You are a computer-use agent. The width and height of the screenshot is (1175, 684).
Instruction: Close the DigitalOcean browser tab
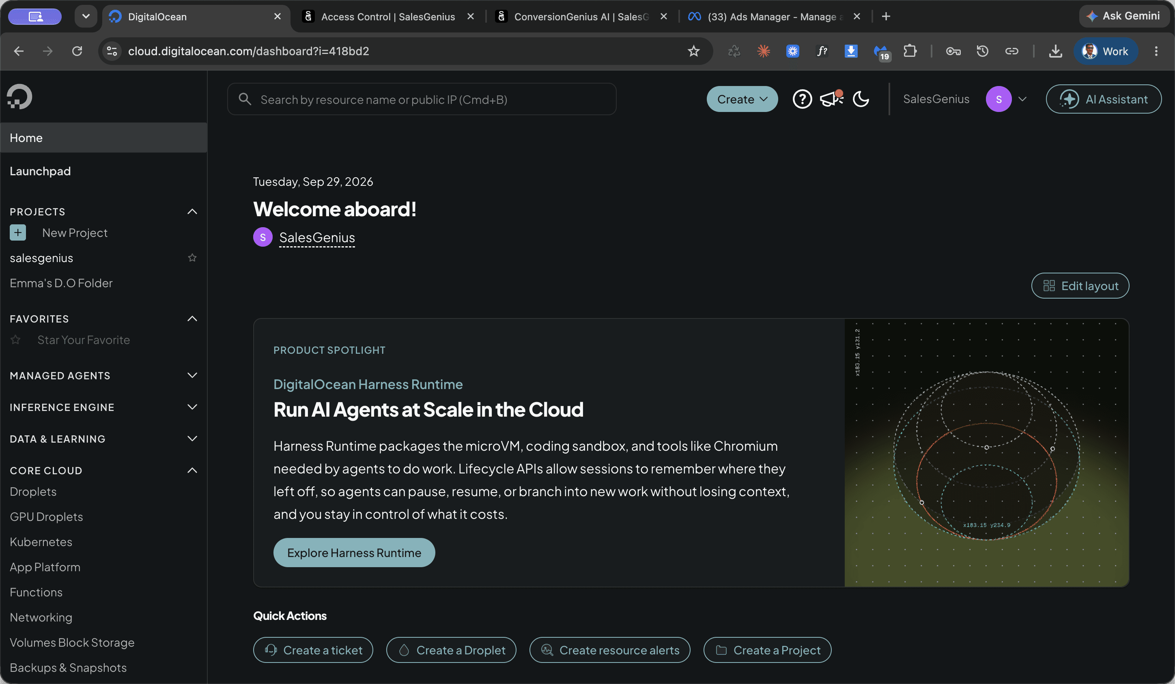click(278, 16)
